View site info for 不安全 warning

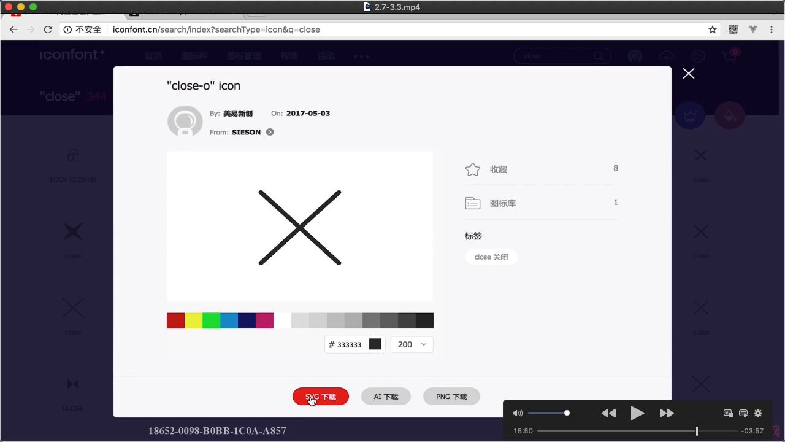point(83,29)
